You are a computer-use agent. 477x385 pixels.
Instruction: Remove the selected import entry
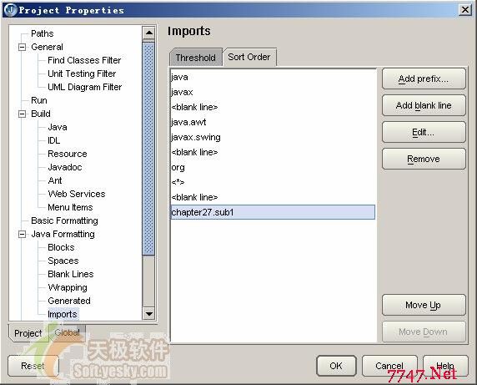click(424, 159)
